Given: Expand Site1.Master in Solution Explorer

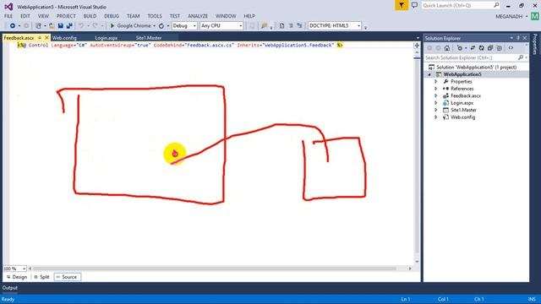Looking at the screenshot, I should (436, 110).
